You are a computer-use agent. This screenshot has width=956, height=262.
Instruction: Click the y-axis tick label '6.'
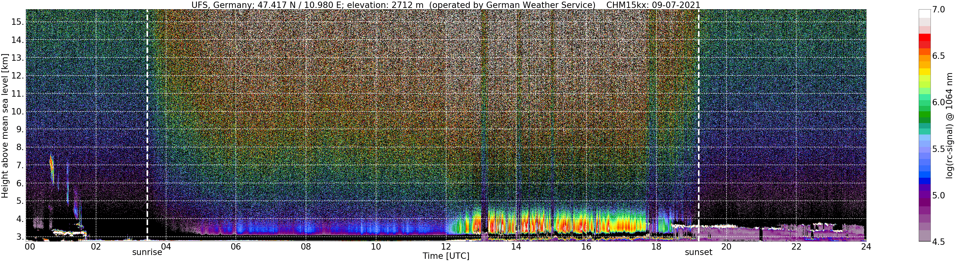point(20,183)
